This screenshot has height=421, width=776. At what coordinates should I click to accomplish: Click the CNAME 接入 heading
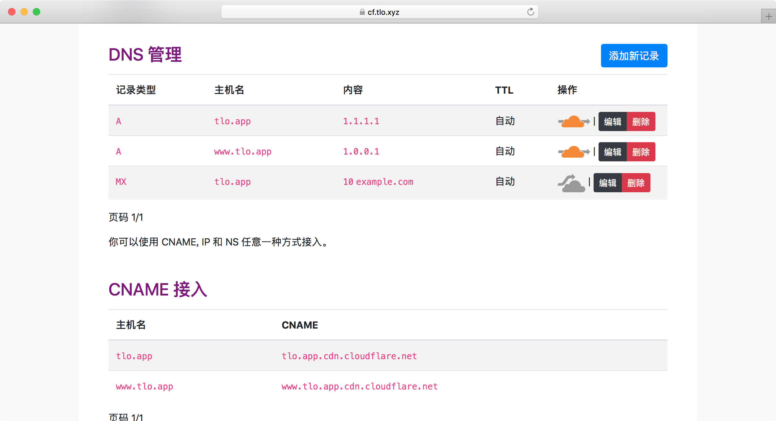pos(158,289)
